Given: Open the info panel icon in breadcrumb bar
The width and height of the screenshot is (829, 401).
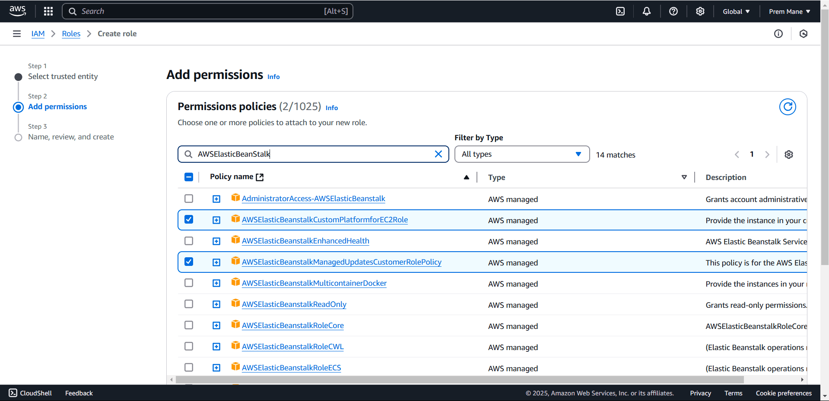Looking at the screenshot, I should click(x=778, y=34).
